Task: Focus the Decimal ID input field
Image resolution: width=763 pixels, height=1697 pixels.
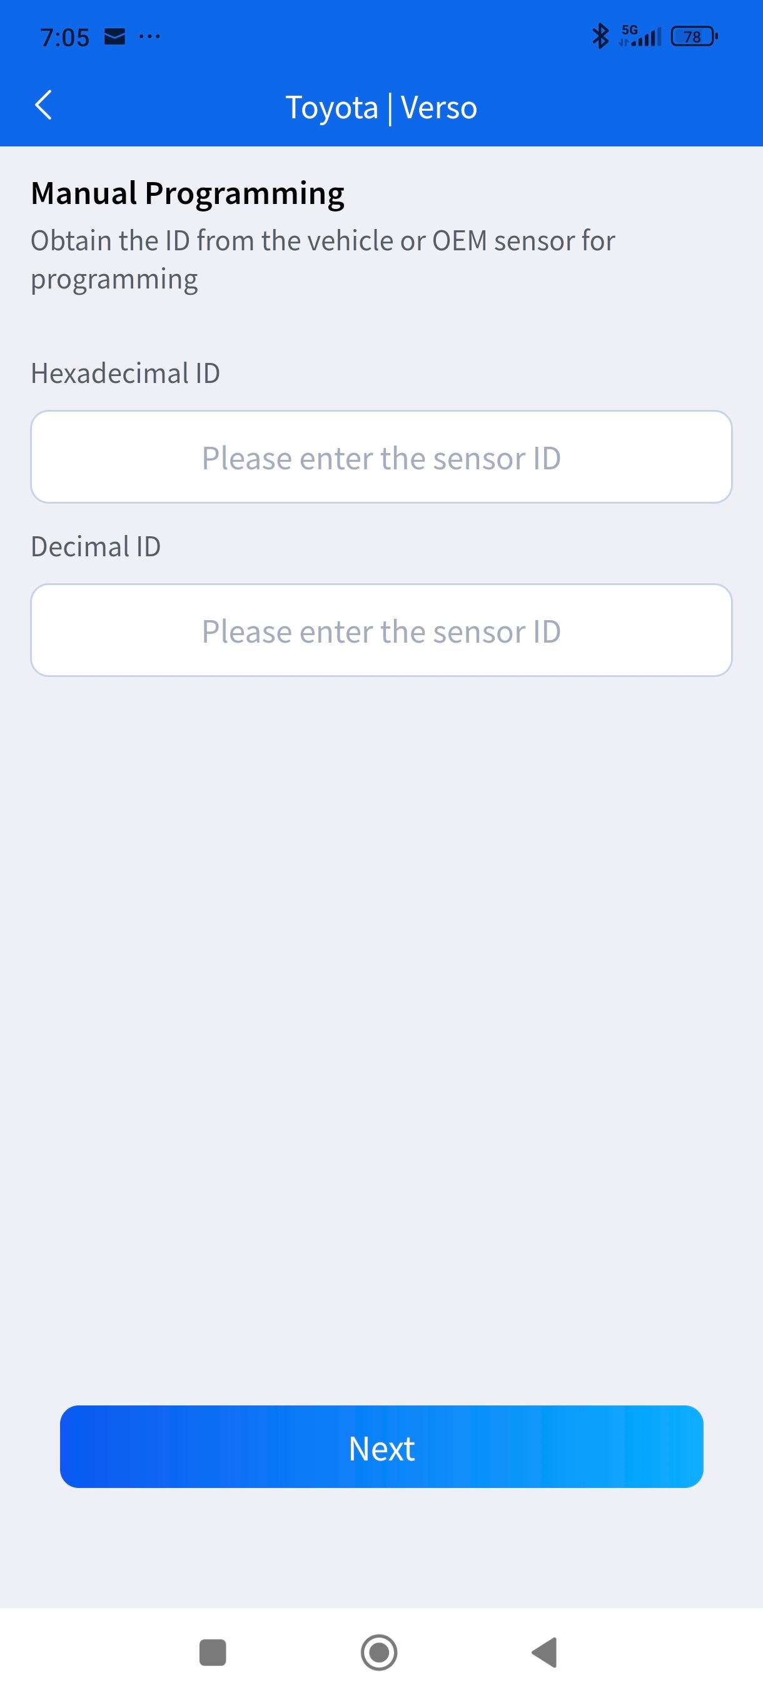Action: [x=381, y=631]
